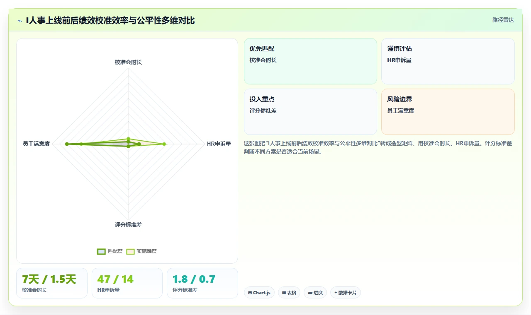Click the 员工满意度 radar axis label

point(36,144)
